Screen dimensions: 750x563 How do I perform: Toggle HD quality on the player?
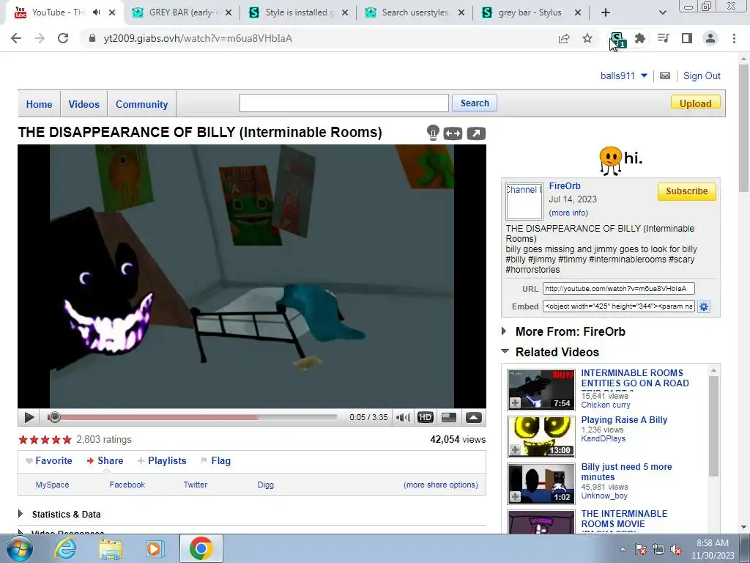tap(426, 417)
